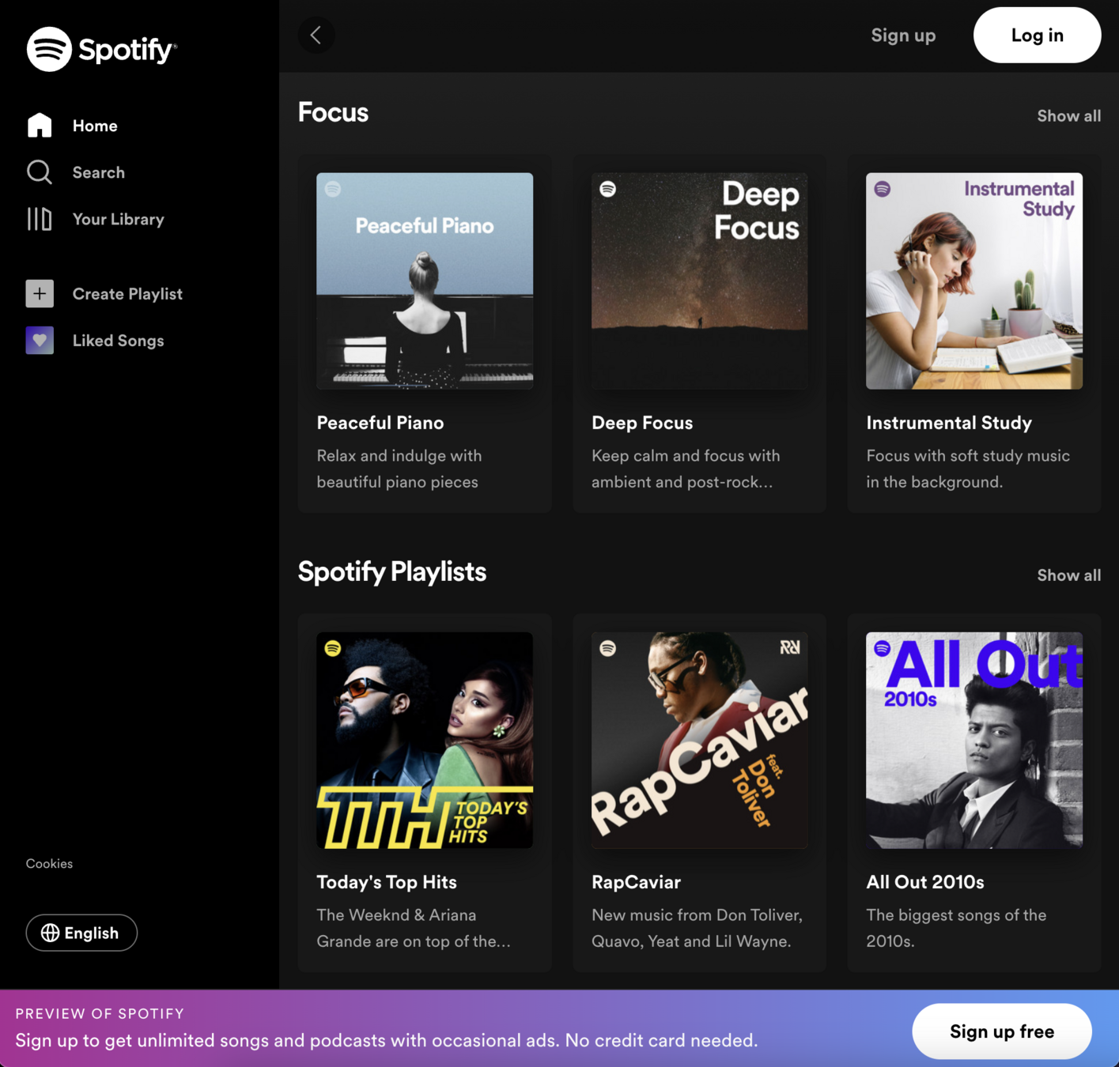Open the Cookies link

[x=49, y=864]
